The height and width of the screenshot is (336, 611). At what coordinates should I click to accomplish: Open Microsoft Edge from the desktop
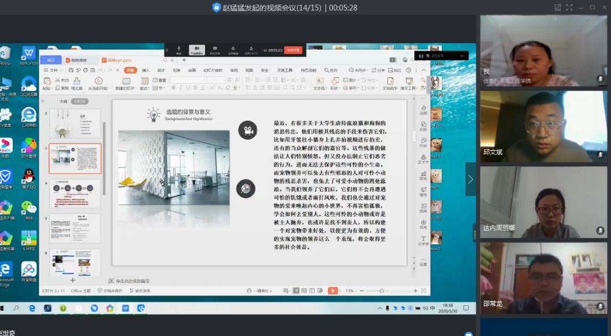pyautogui.click(x=6, y=270)
